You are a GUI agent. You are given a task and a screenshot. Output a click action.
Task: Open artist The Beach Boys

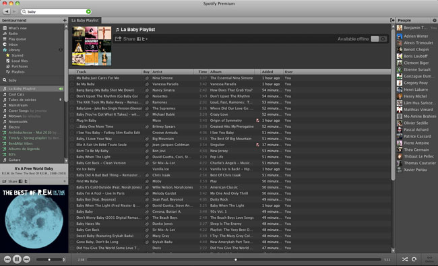[165, 218]
